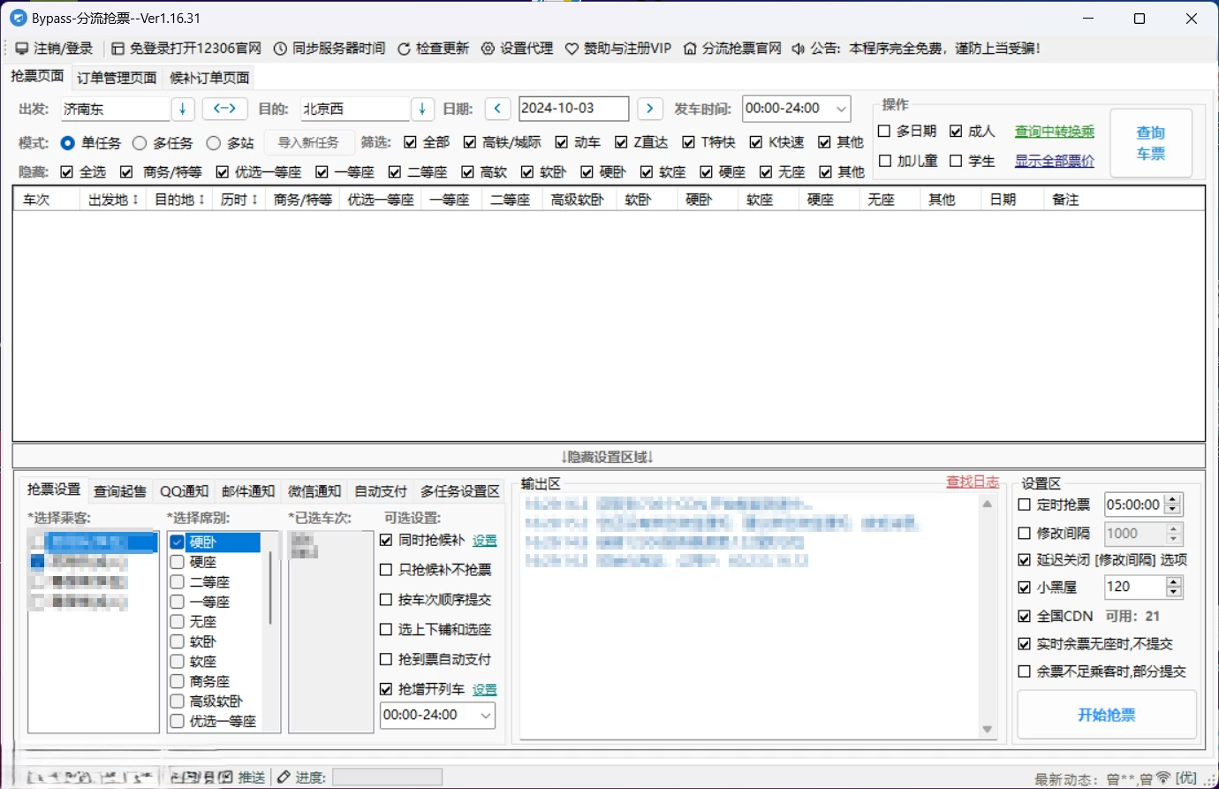
Task: Open the 自动支付 tab
Action: coord(381,491)
